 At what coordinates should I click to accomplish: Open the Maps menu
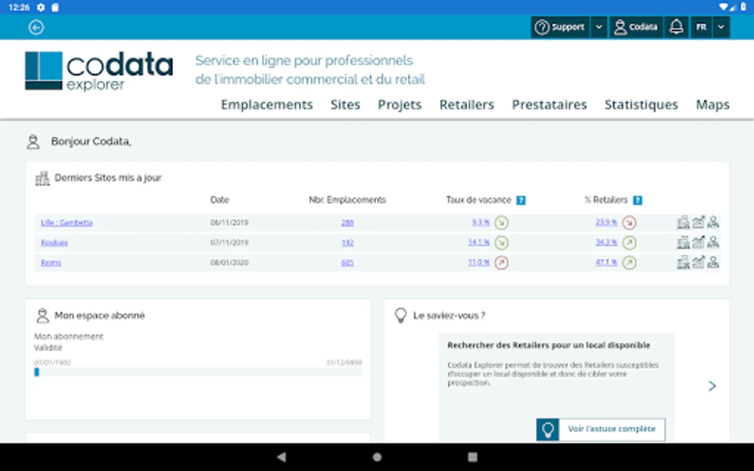pos(713,105)
